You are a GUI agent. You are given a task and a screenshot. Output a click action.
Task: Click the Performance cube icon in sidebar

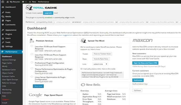click(x=3, y=52)
